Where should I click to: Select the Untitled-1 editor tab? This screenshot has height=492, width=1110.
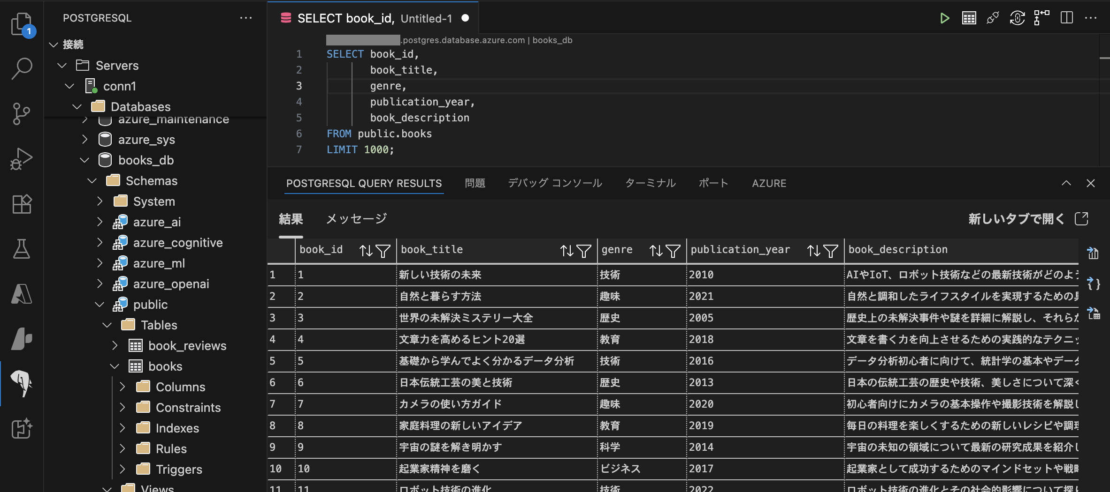pyautogui.click(x=373, y=18)
